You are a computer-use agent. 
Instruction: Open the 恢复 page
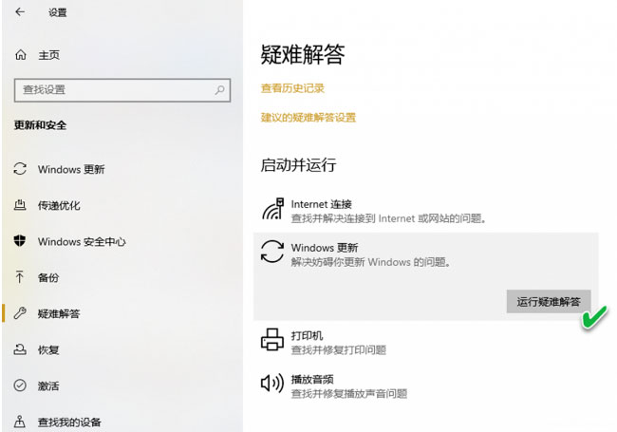[48, 349]
